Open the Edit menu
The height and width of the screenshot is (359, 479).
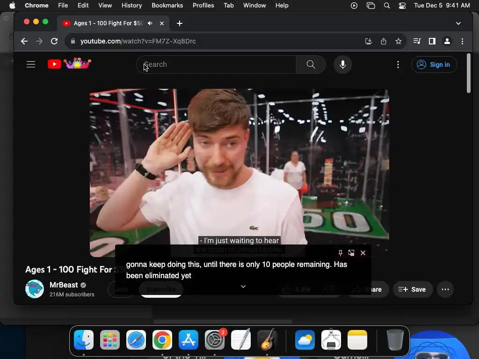pos(83,5)
